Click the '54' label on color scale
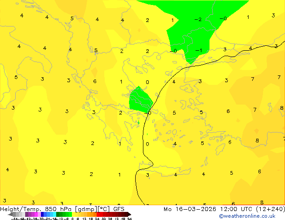This screenshot has width=285, height=220. tap(129, 219)
